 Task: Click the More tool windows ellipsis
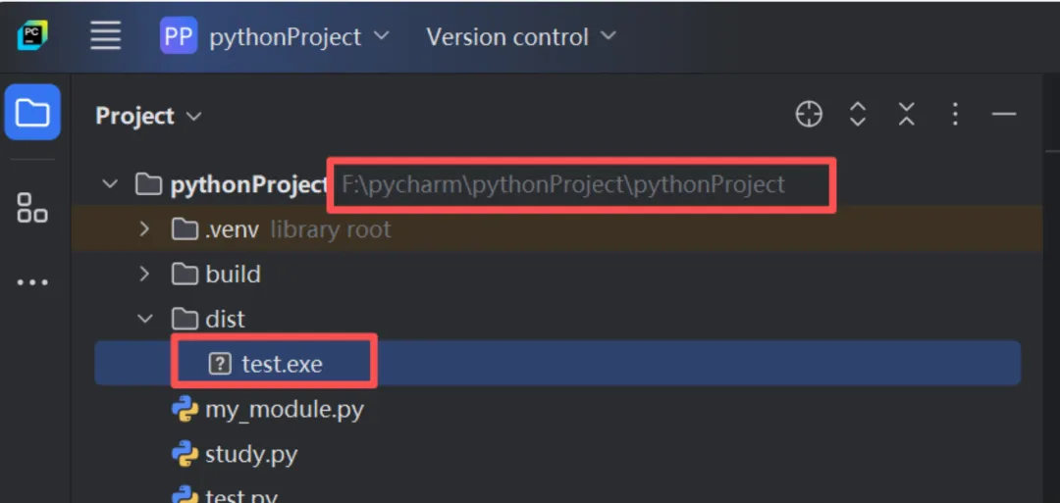coord(32,282)
